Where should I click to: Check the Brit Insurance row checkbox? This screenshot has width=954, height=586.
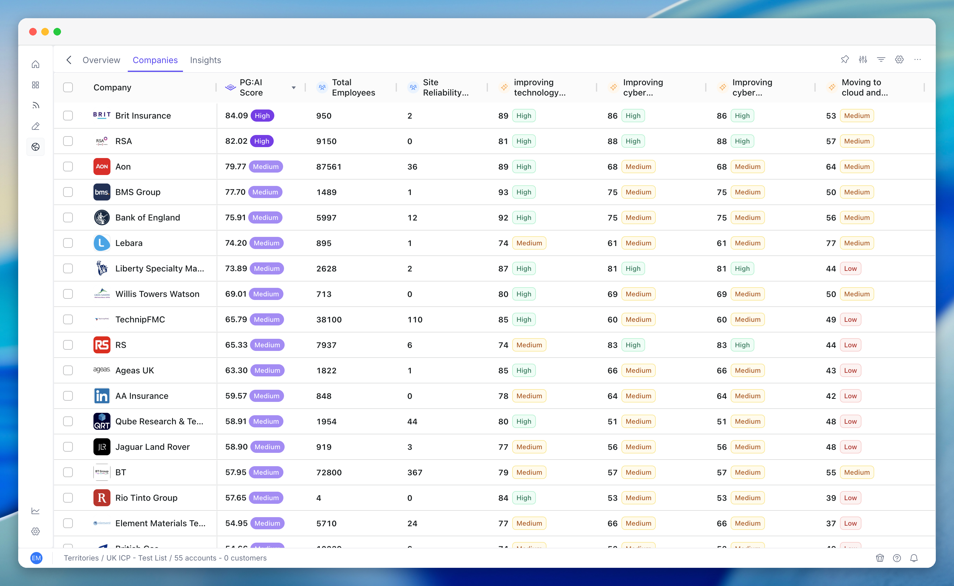pyautogui.click(x=68, y=116)
